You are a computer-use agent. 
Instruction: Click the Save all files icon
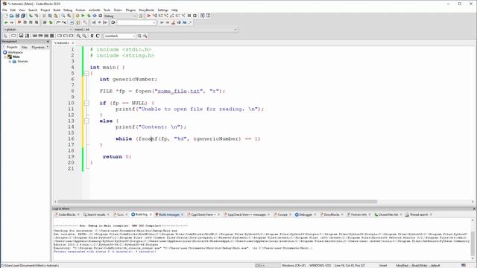pos(23,16)
